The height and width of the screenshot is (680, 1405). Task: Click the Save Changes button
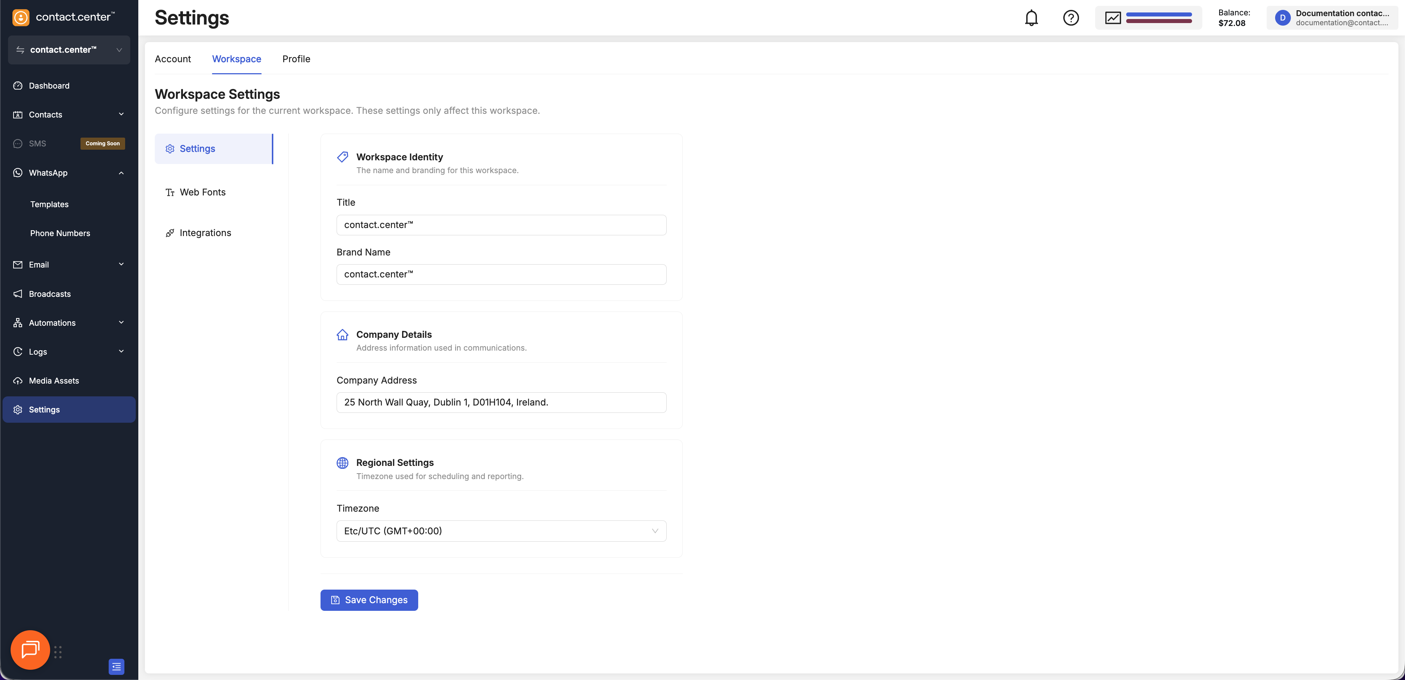point(369,600)
